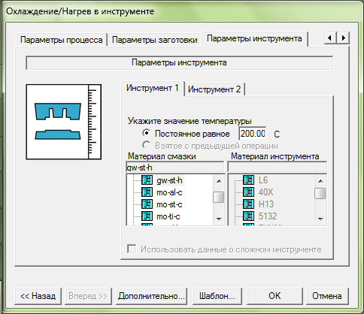Click the 'Вперед >>' button
Viewport: 364px width, 314px height.
click(x=88, y=296)
